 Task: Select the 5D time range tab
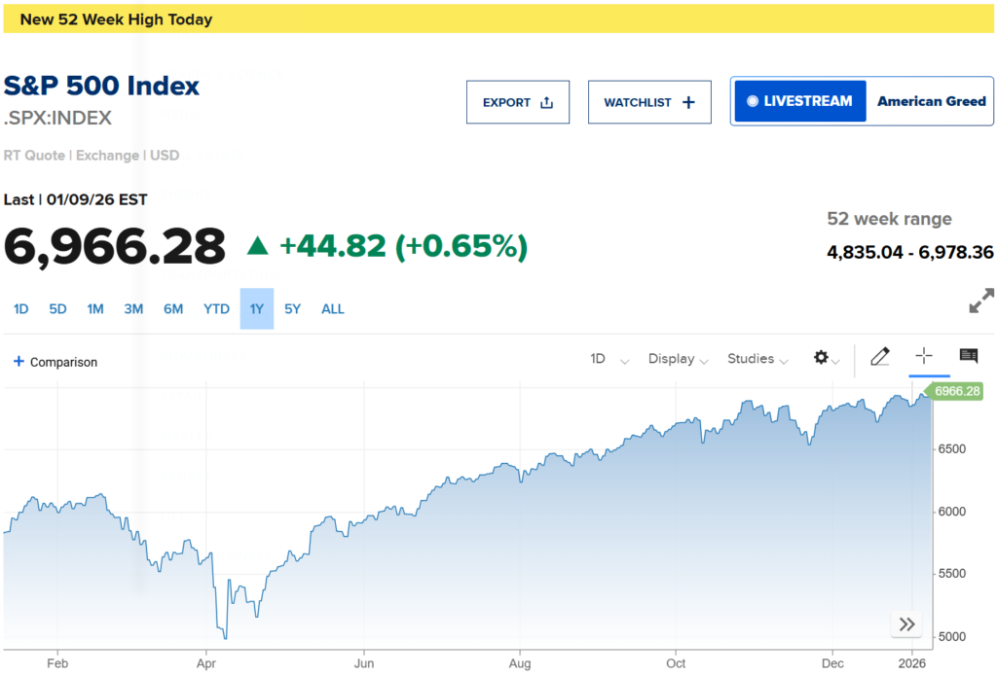tap(57, 309)
